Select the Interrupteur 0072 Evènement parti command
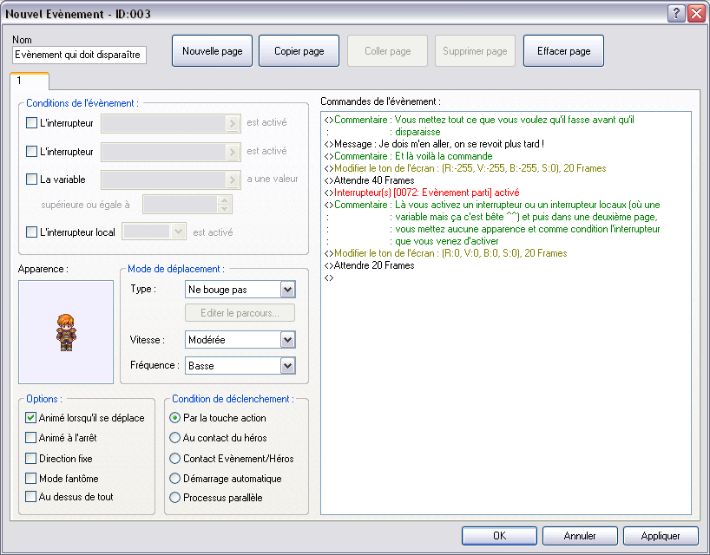Screen dimensions: 710x555 [x=422, y=193]
